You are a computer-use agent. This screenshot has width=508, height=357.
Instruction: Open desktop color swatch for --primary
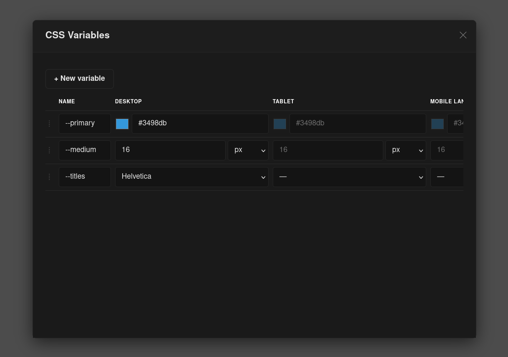pos(122,124)
